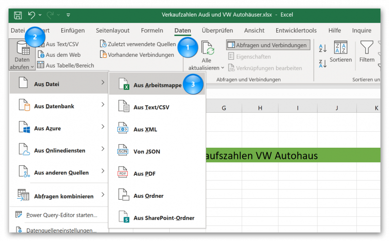389x241 pixels.
Task: Switch to the Einfügen tab
Action: tap(72, 31)
